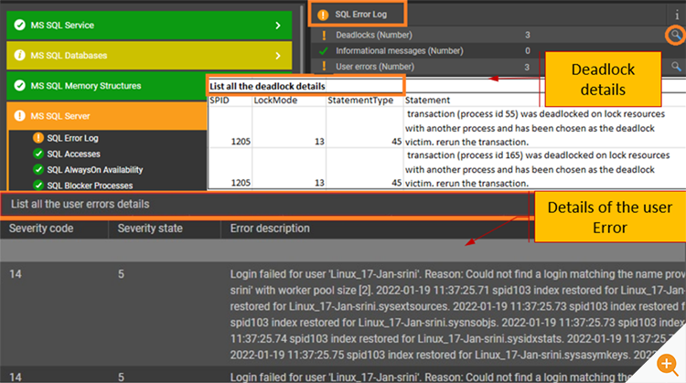The image size is (686, 383).
Task: Open the MS SQL Service panel
Action: [149, 26]
